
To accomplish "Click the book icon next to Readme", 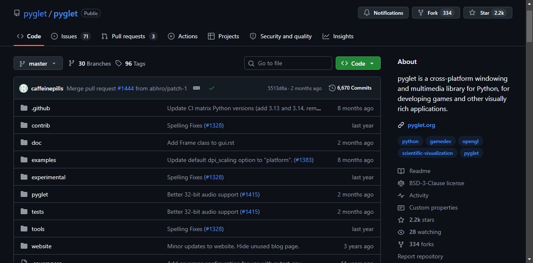I will point(401,171).
